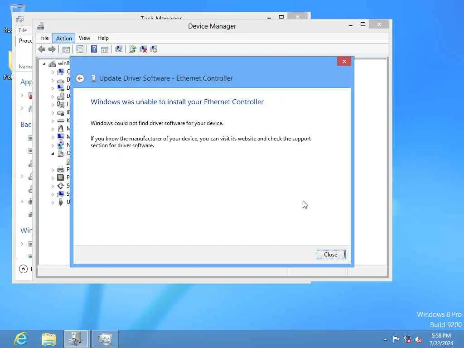Select the Mice mouse-shaped icon in device tree
Image resolution: width=464 pixels, height=348 pixels.
tap(61, 129)
